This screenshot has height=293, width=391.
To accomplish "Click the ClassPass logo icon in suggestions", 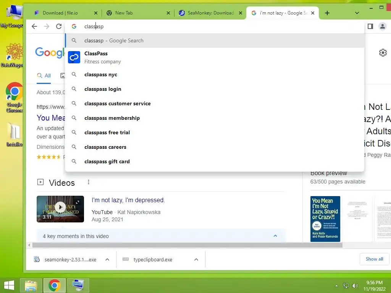I will click(x=74, y=57).
